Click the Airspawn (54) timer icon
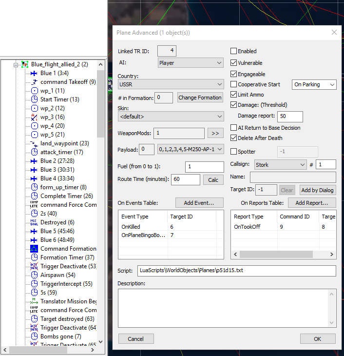 [34, 275]
